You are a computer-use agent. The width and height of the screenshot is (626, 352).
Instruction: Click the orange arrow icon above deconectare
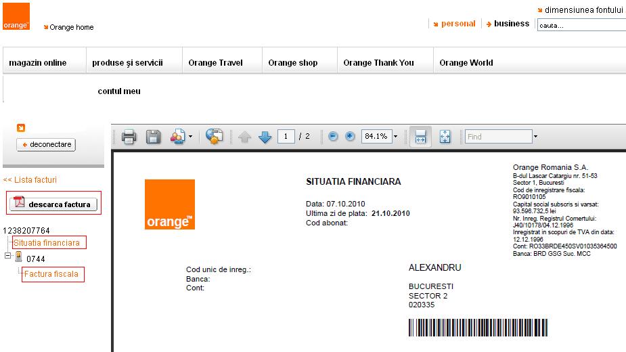pyautogui.click(x=21, y=128)
